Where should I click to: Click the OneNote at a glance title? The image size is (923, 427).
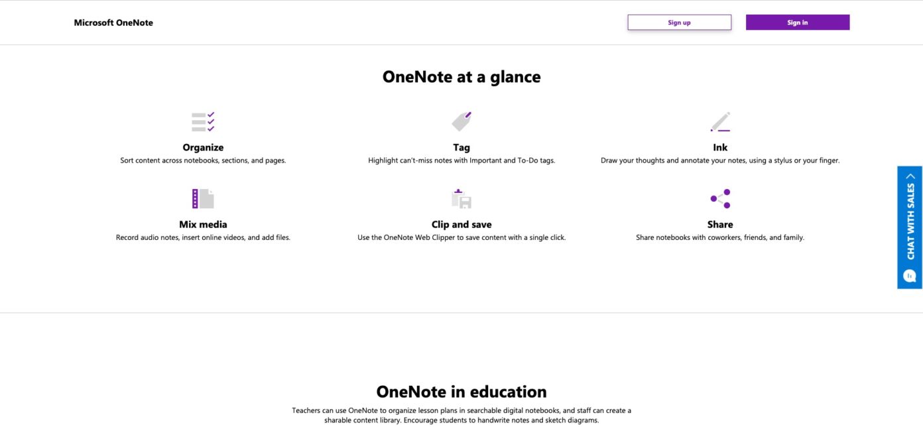(461, 76)
